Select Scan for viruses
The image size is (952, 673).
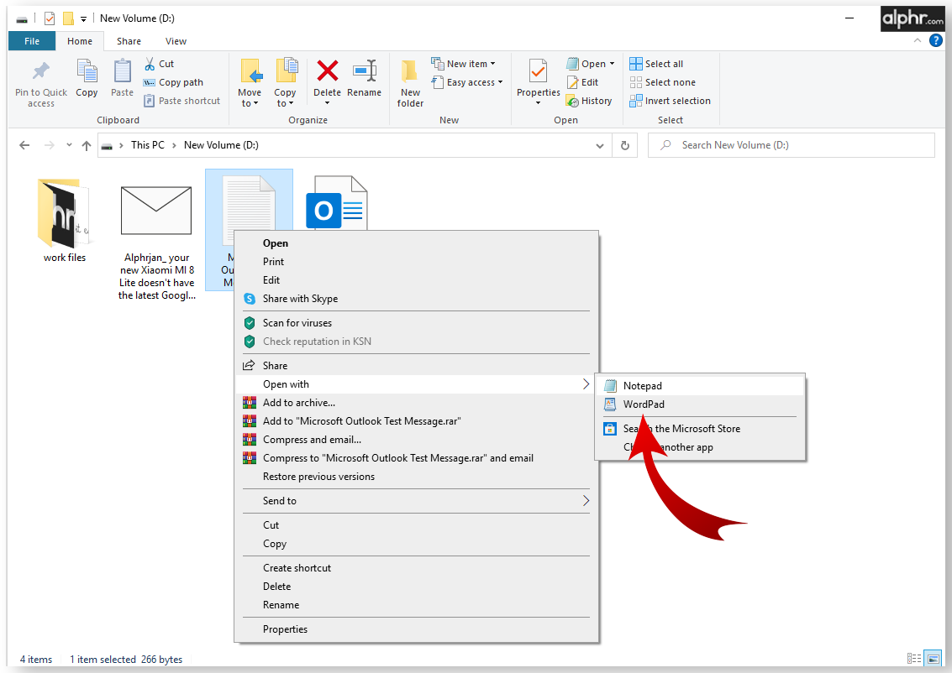pyautogui.click(x=416, y=323)
